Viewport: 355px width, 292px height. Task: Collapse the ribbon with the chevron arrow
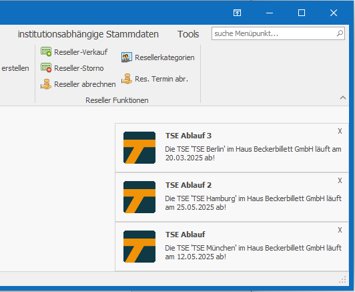click(x=343, y=98)
